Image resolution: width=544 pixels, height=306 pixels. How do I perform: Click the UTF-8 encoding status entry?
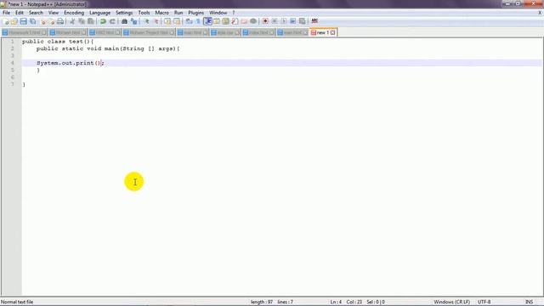[484, 302]
